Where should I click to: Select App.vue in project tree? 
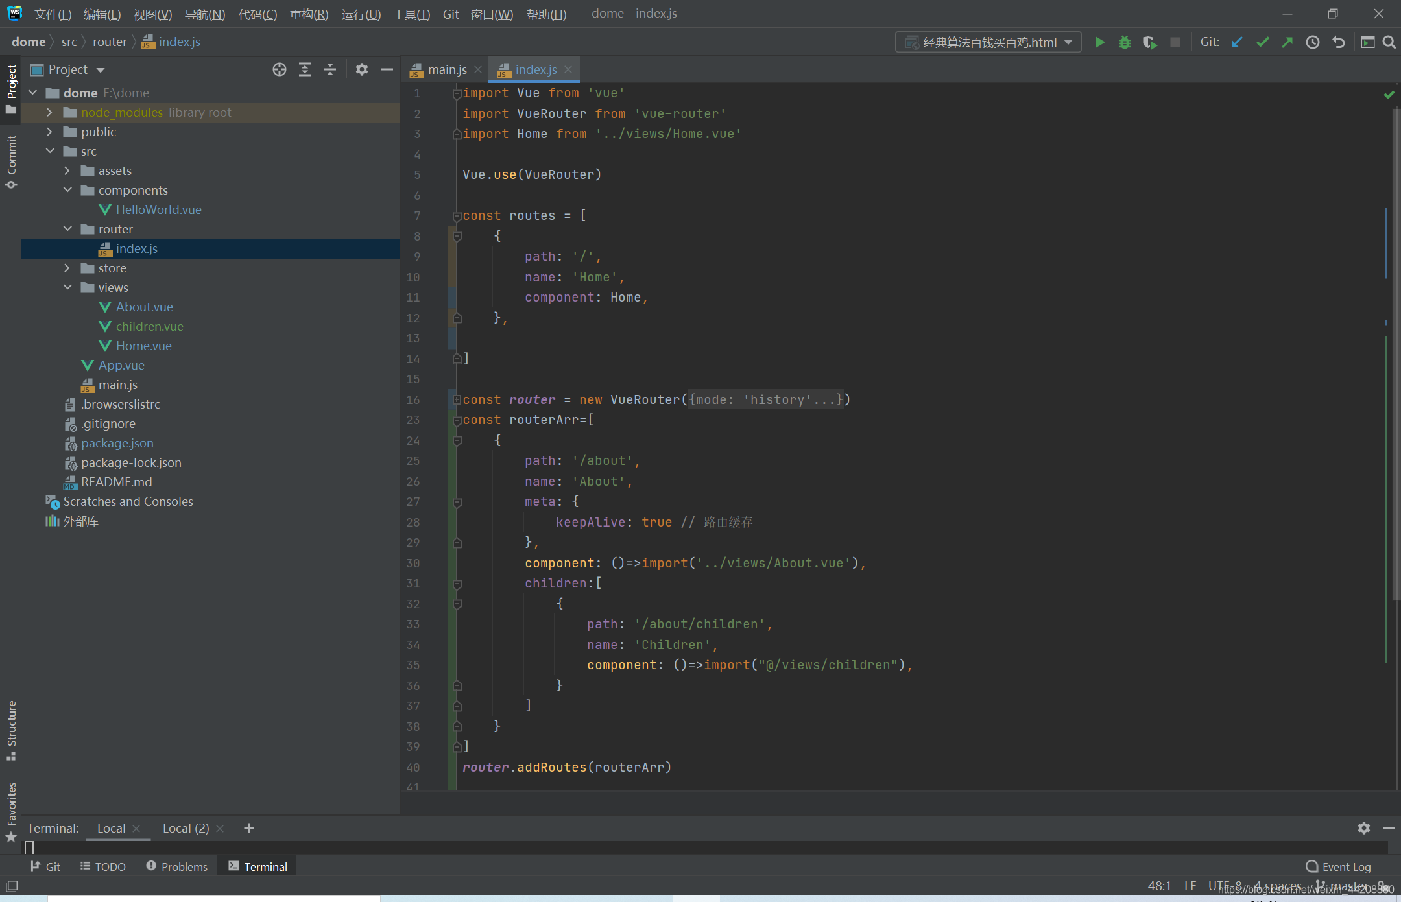pos(121,365)
